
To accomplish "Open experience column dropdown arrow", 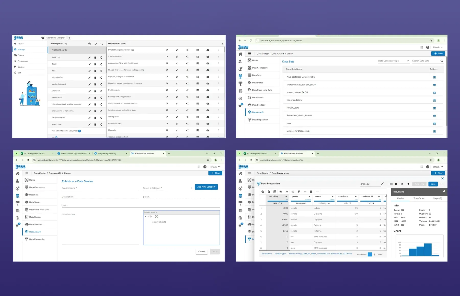I will click(x=355, y=196).
